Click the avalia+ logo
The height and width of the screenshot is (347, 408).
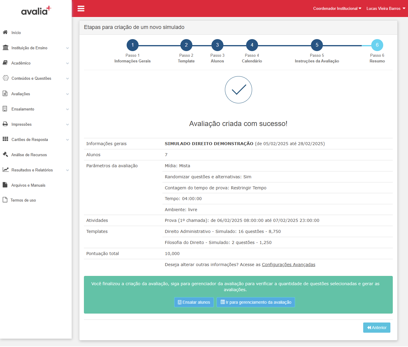pos(36,11)
